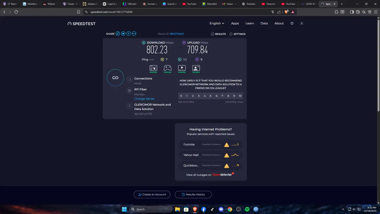
Task: Open the Quickbooks outage row
Action: [x=211, y=166]
